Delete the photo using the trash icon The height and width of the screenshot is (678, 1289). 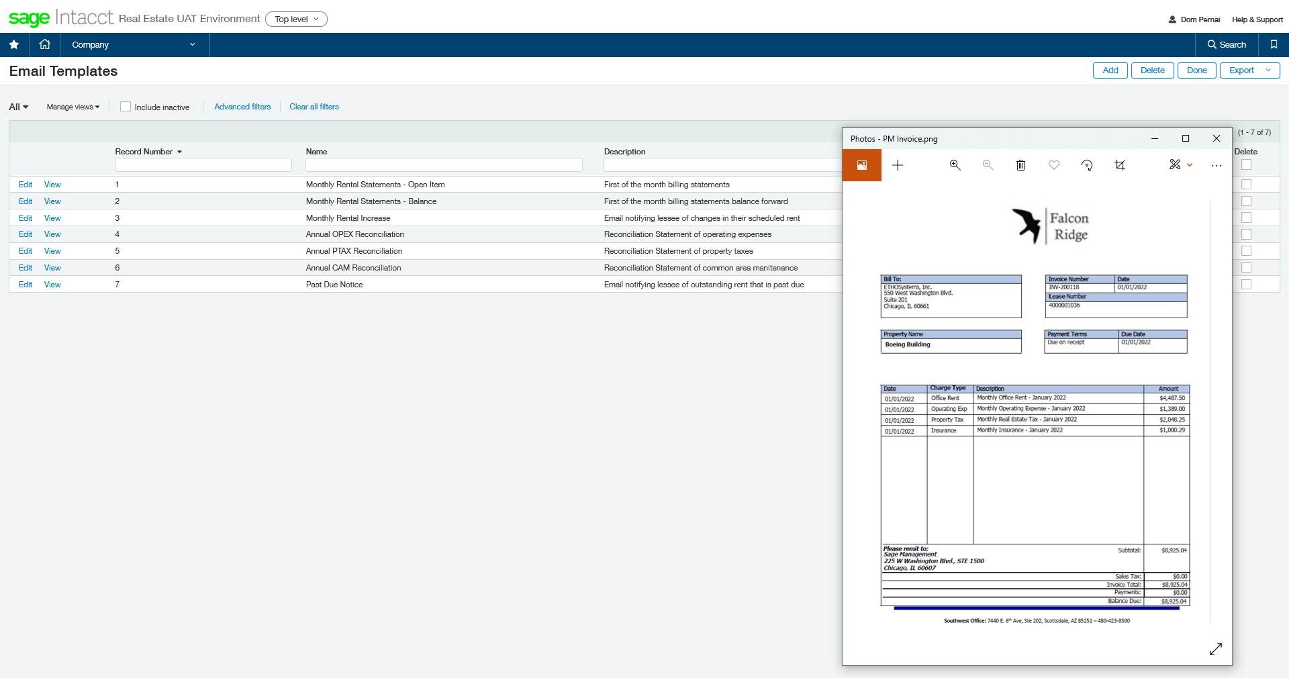1020,165
